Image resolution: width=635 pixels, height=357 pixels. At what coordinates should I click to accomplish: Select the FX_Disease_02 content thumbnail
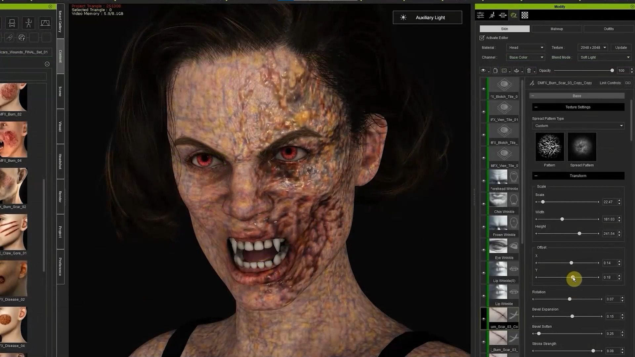[x=13, y=278]
